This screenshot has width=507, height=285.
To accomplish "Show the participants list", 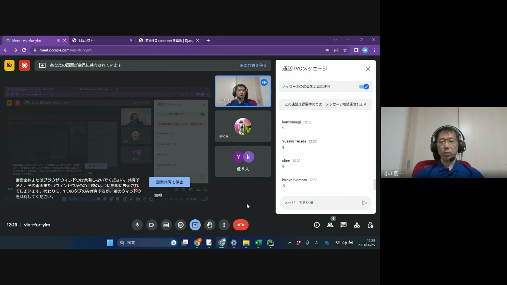I will coord(330,225).
